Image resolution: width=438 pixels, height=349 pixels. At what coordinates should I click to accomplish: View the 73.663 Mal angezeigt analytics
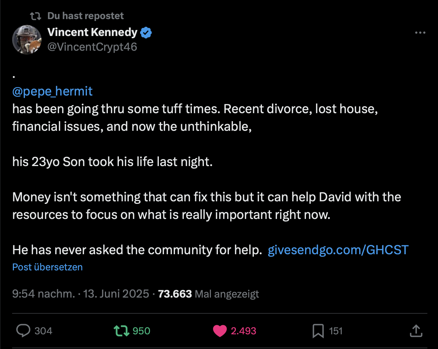point(208,294)
